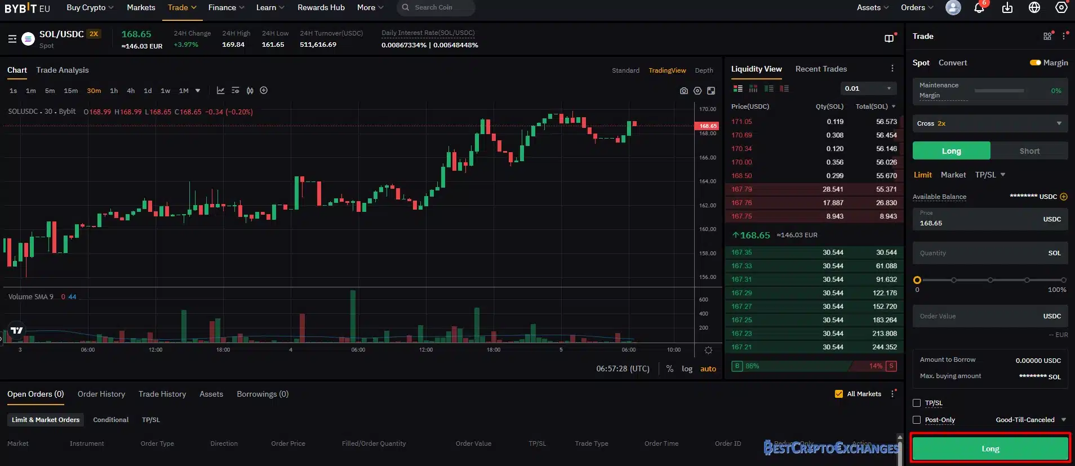Expand the chart to fullscreen
1075x466 pixels.
[711, 91]
